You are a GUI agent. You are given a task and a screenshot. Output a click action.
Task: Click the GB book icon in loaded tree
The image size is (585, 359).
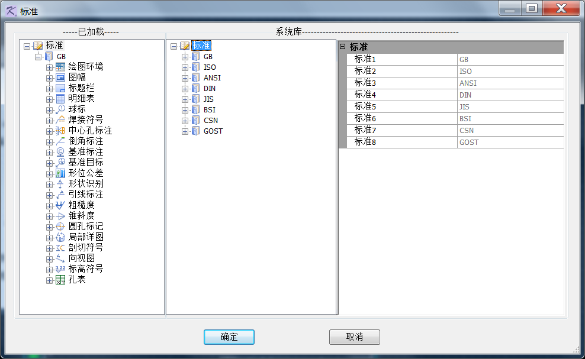click(49, 57)
